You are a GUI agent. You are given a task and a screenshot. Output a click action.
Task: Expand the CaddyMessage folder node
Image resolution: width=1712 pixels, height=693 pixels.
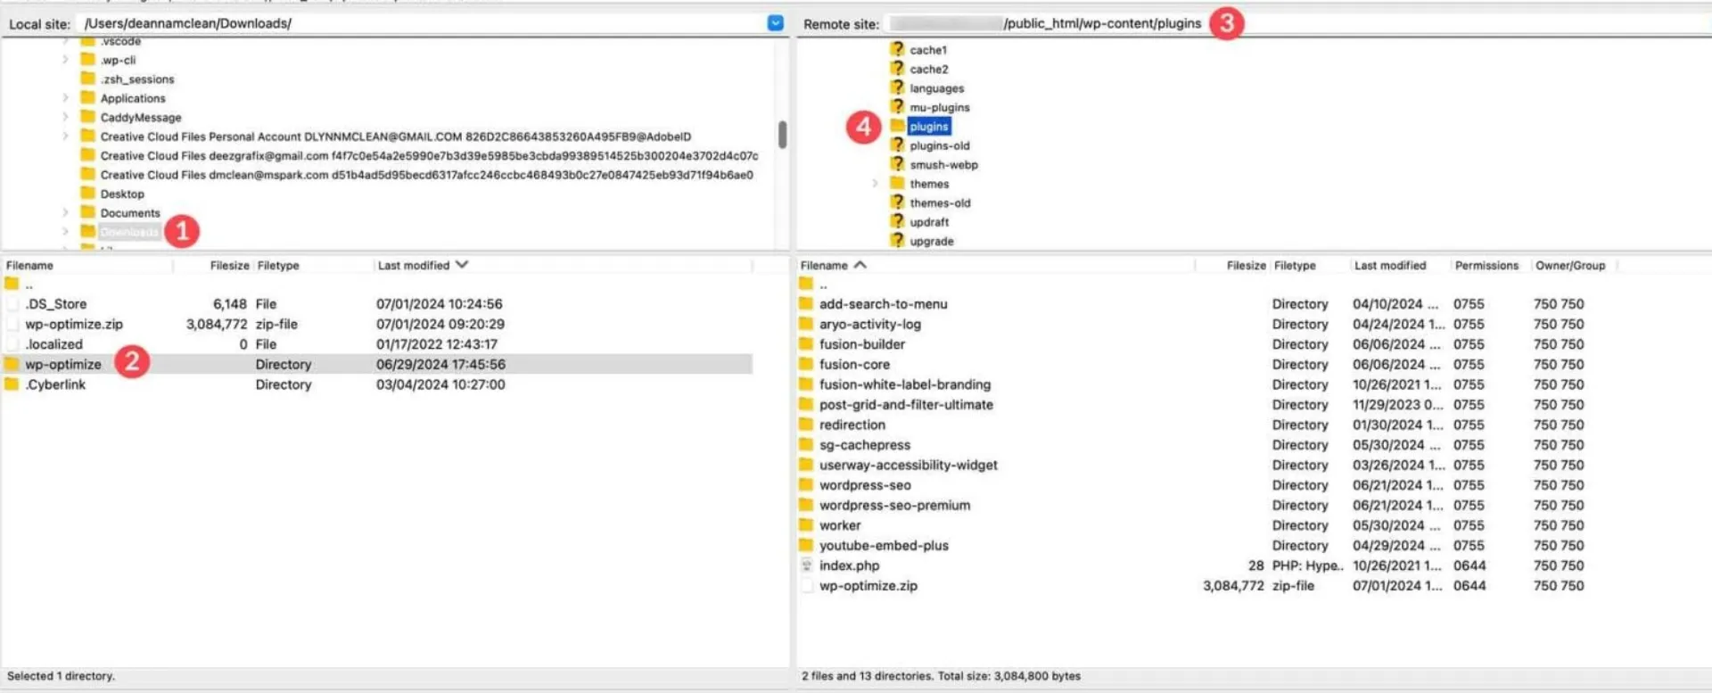65,117
